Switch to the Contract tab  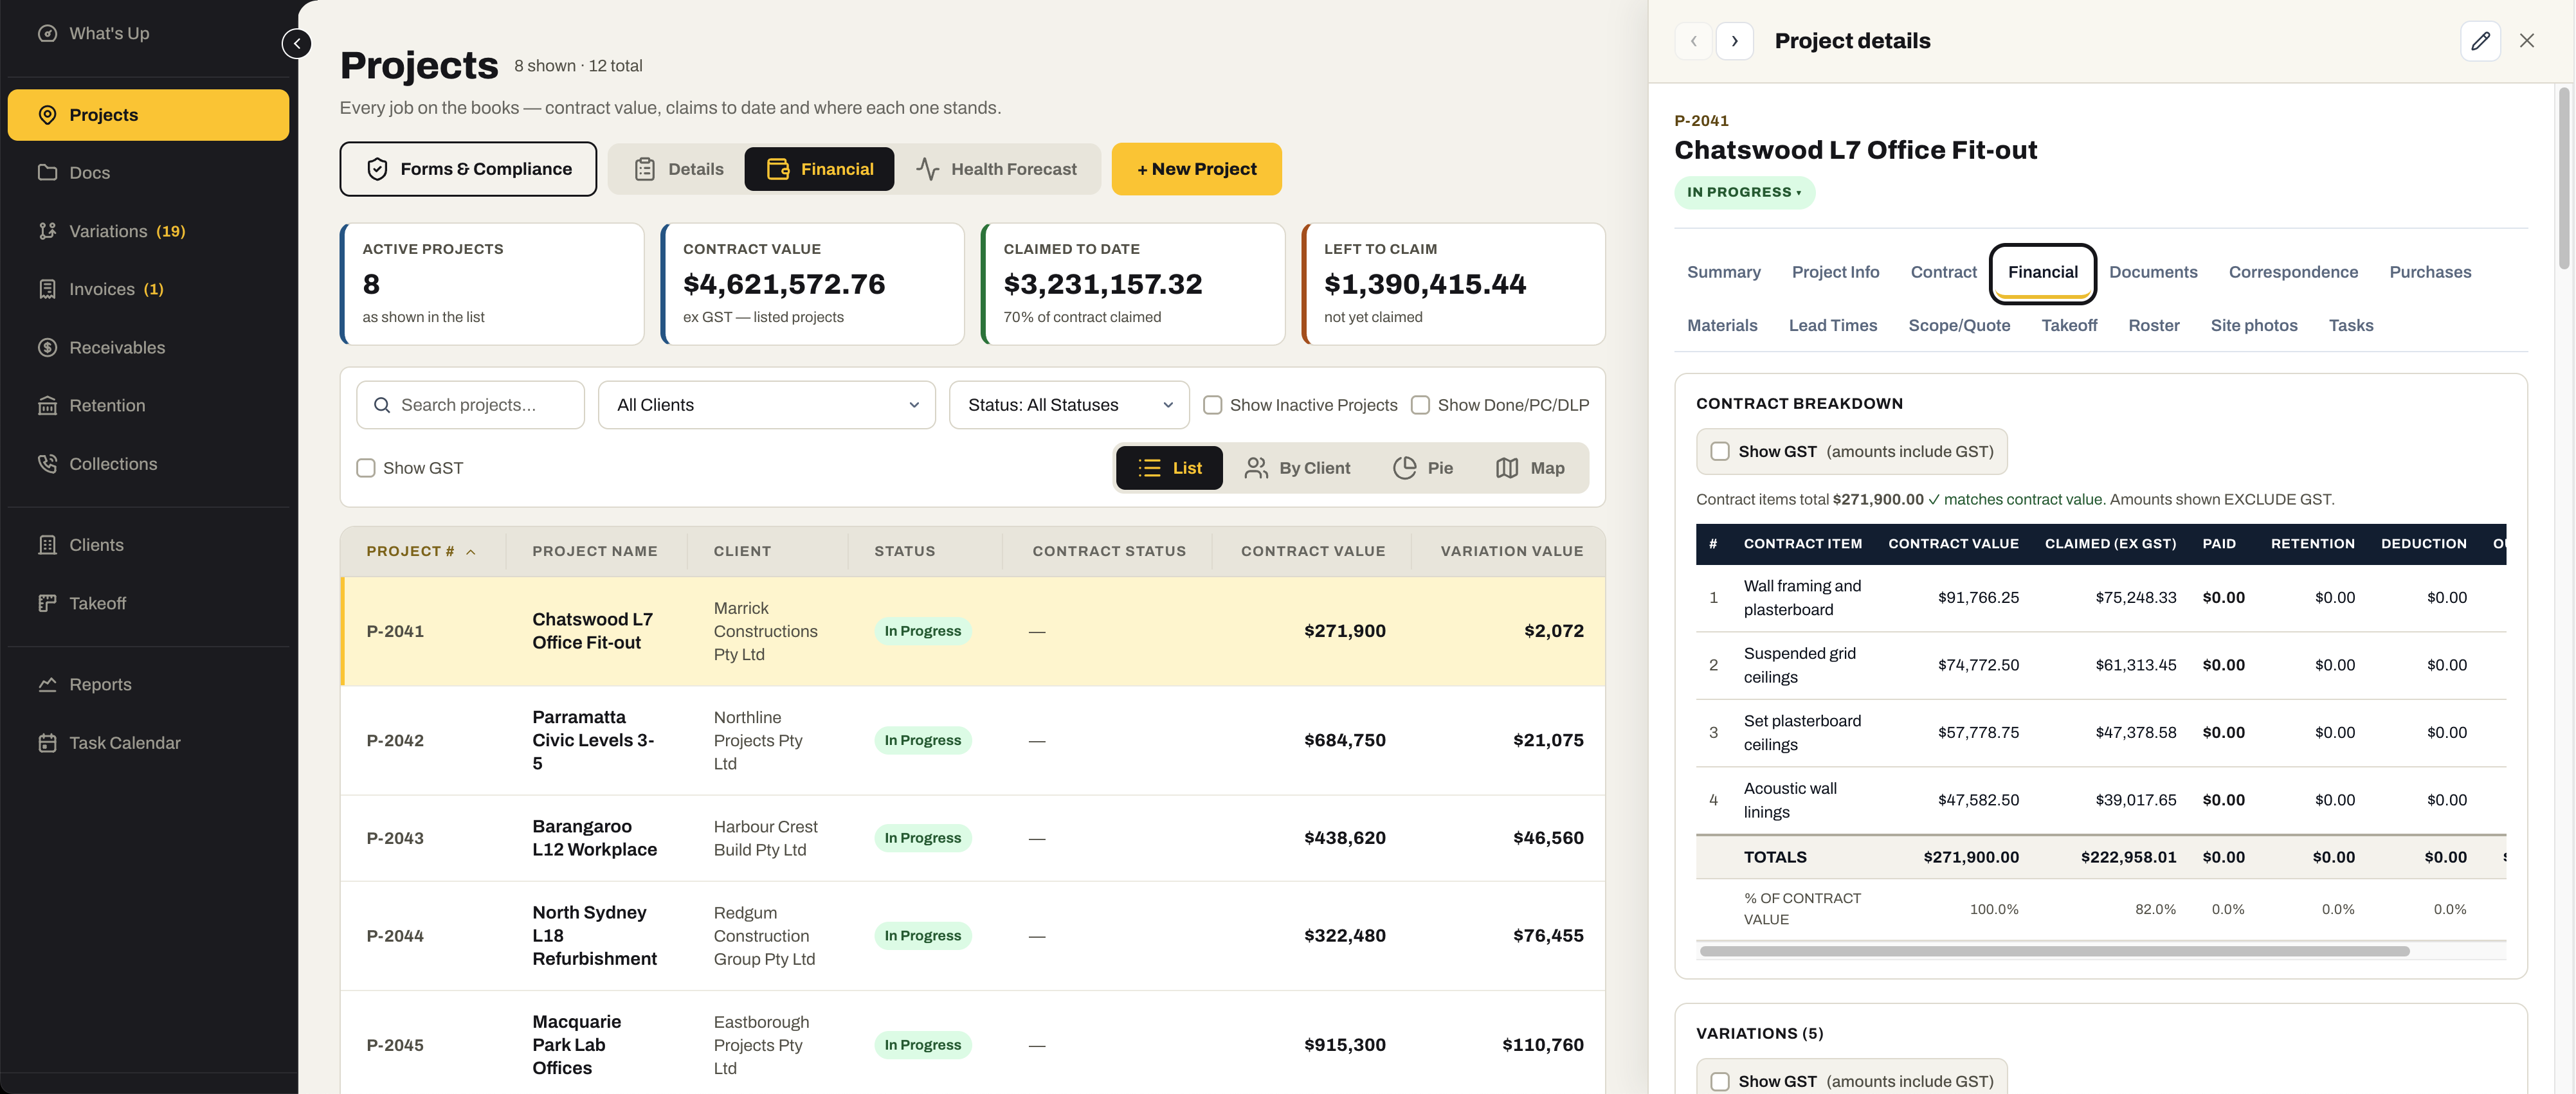tap(1943, 272)
